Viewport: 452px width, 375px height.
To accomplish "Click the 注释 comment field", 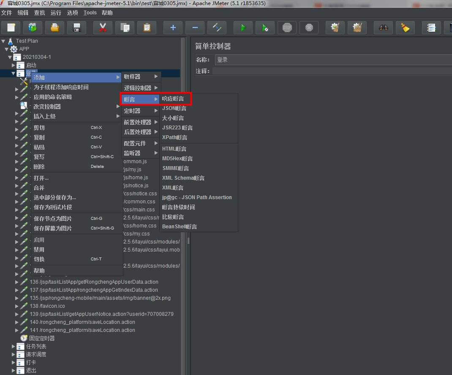I will tap(332, 71).
